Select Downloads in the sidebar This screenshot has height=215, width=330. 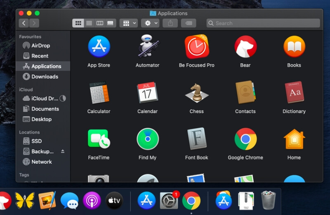[45, 76]
